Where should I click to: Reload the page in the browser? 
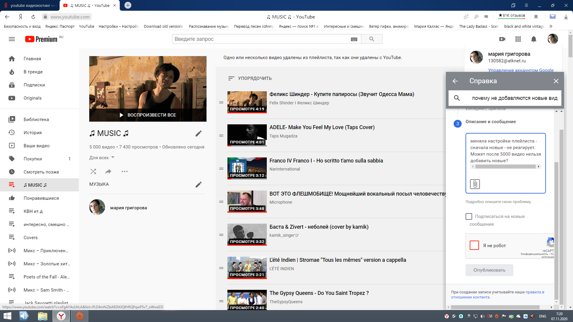pyautogui.click(x=33, y=17)
